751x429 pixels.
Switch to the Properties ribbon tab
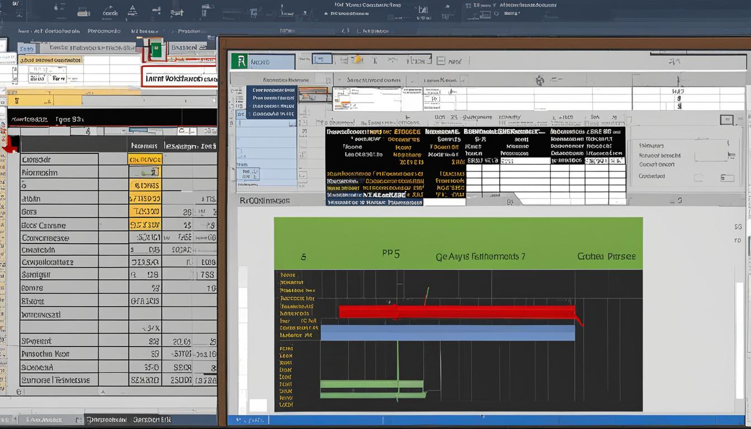coord(190,31)
